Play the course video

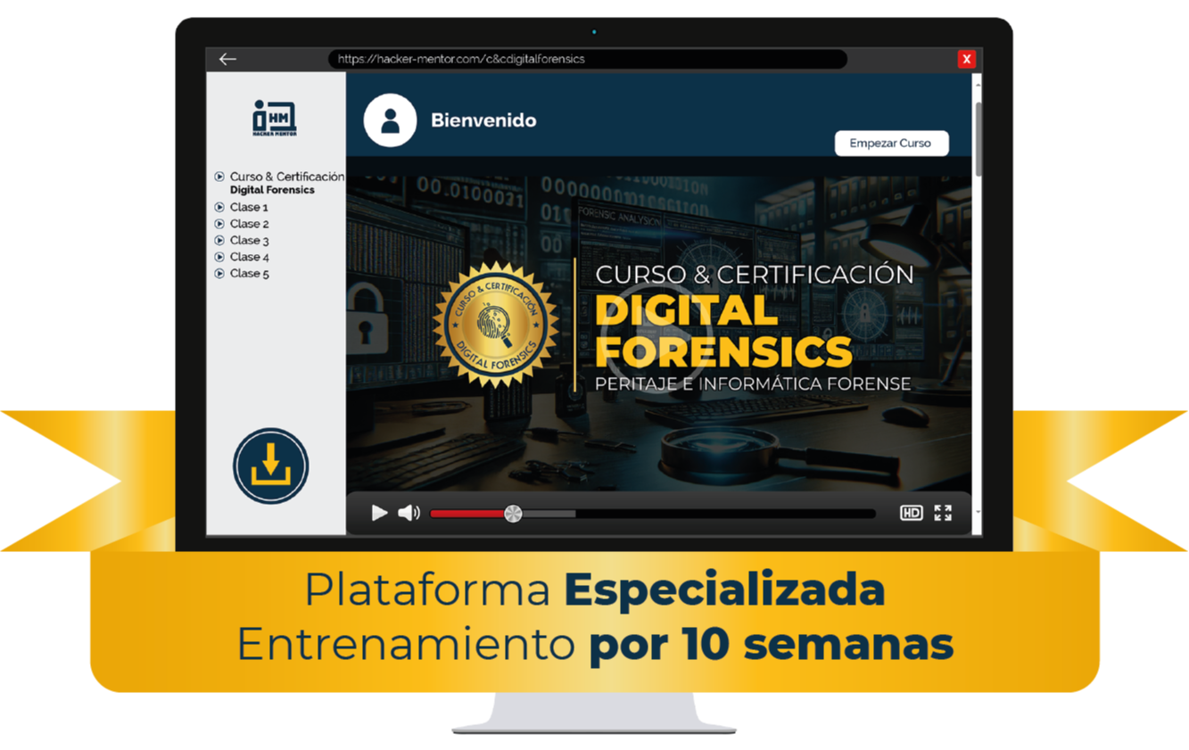[x=379, y=513]
